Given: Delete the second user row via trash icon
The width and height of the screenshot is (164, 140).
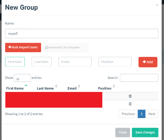Looking at the screenshot, I should (x=130, y=104).
